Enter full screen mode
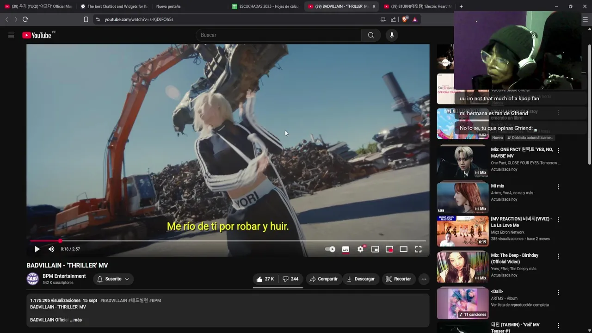 pos(418,249)
